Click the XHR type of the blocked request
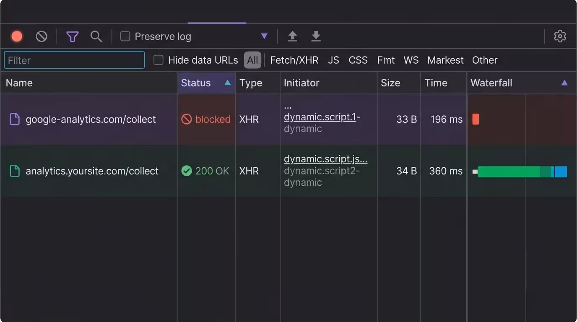 coord(250,119)
